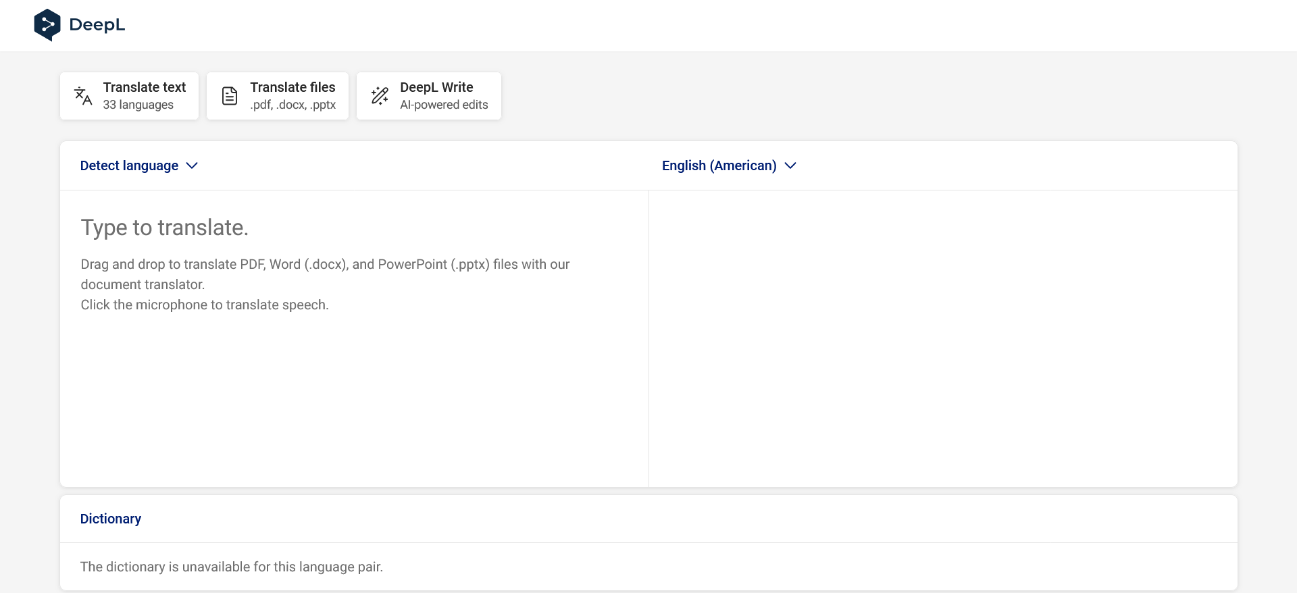
Task: Expand the arrow beside English (American)
Action: [x=790, y=165]
